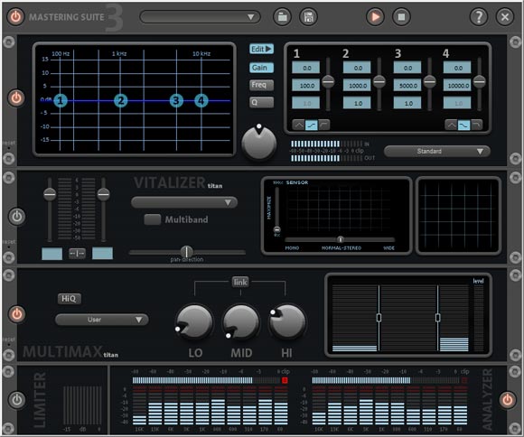Viewport: 524px width, 437px height.
Task: Enable the Multiband checkbox
Action: click(153, 219)
